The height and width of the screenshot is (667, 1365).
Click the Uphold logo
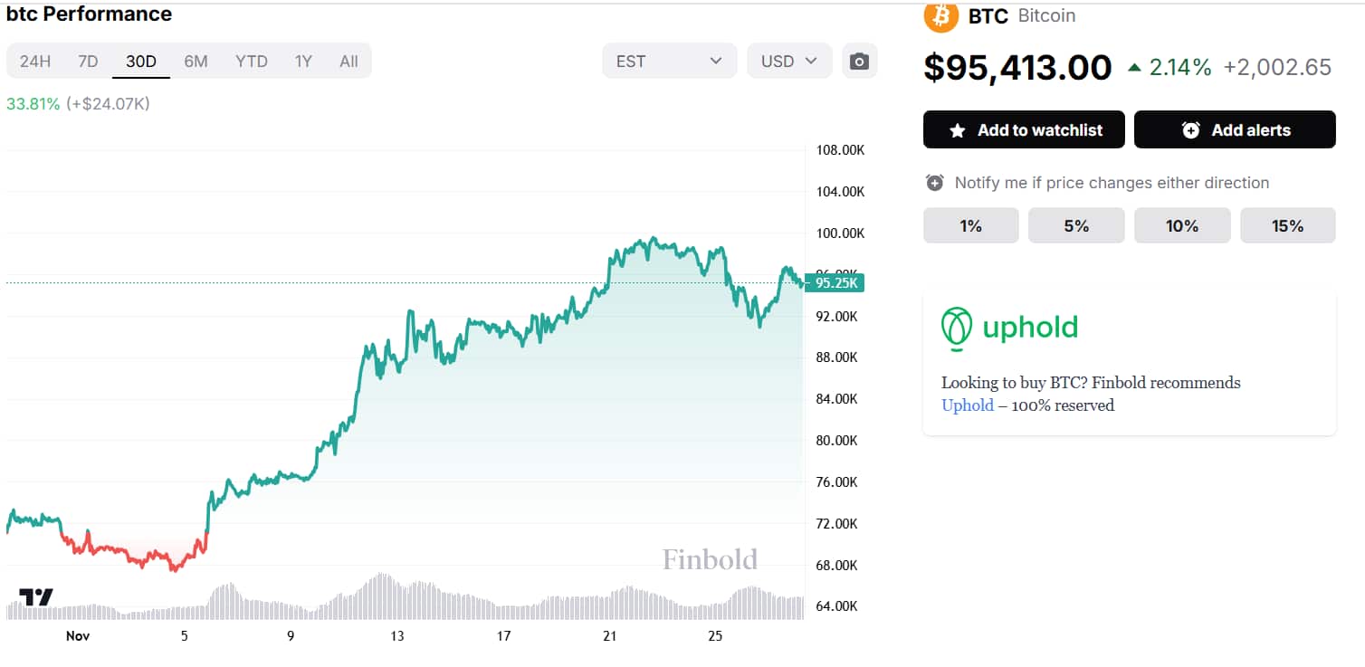(x=1010, y=327)
